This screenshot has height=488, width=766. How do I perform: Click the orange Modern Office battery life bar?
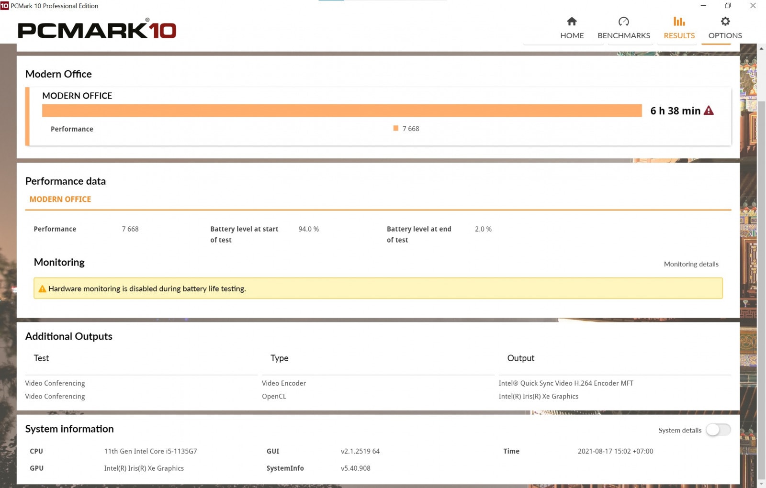342,111
